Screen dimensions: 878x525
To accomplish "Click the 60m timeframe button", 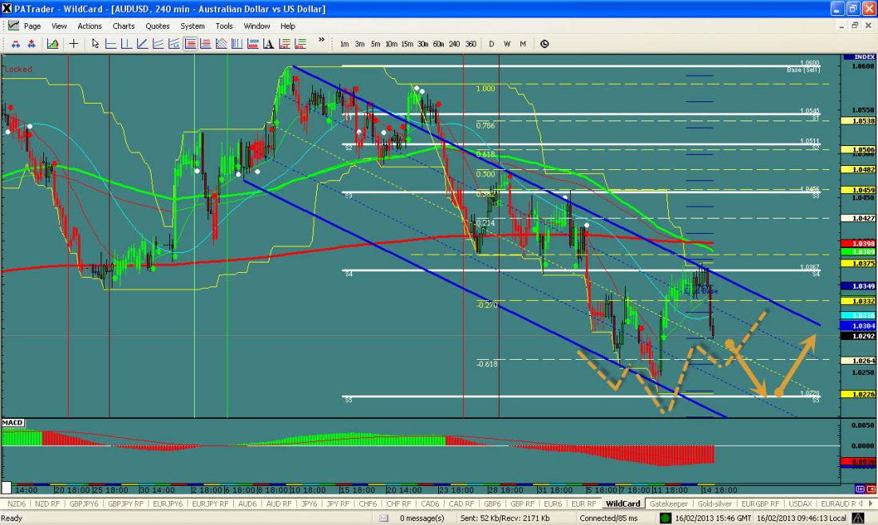I will pyautogui.click(x=438, y=44).
